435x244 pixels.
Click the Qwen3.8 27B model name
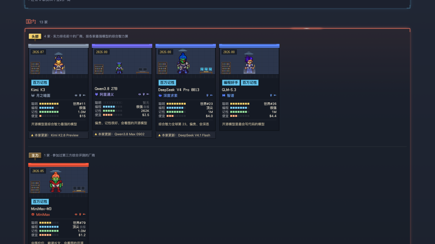click(x=106, y=89)
